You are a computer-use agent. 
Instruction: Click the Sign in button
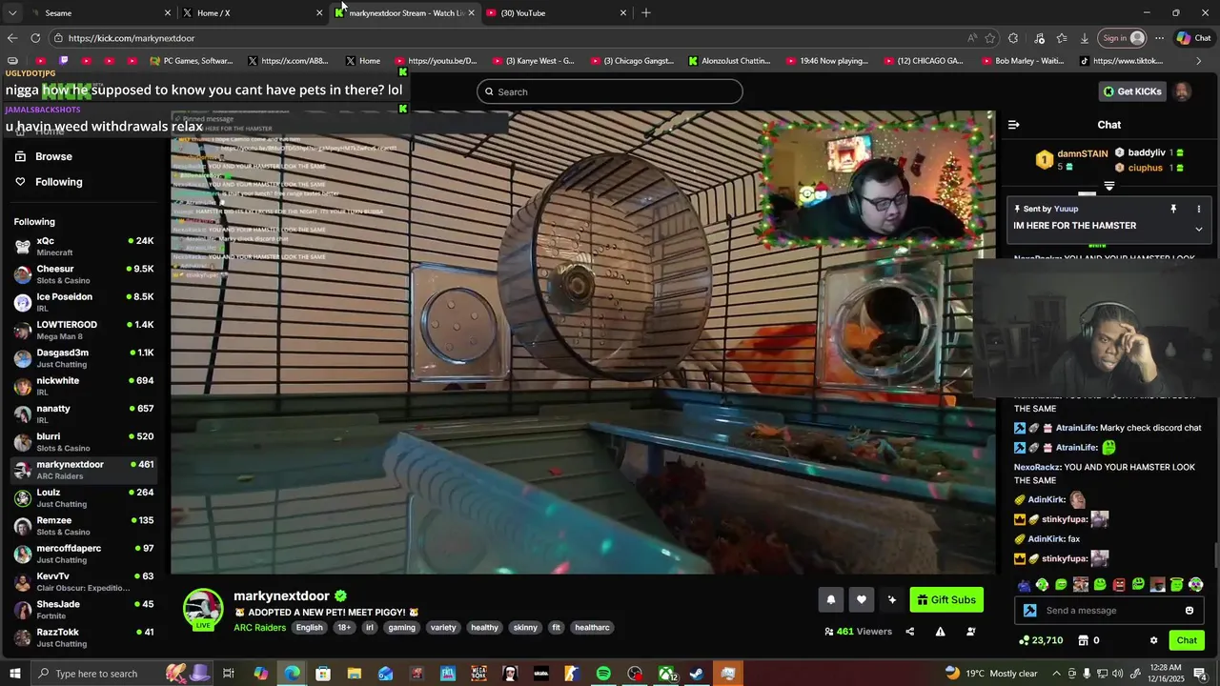coord(1123,38)
